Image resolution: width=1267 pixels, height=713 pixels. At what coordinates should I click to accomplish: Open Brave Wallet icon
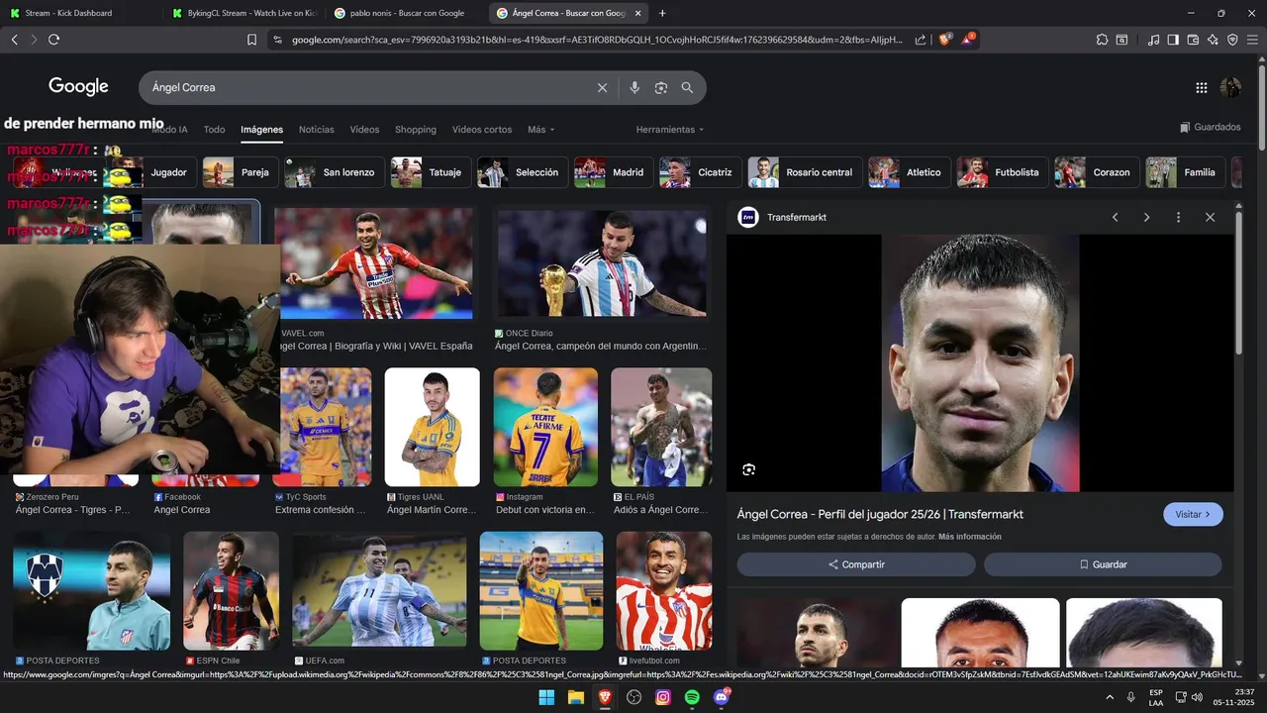coord(1193,40)
